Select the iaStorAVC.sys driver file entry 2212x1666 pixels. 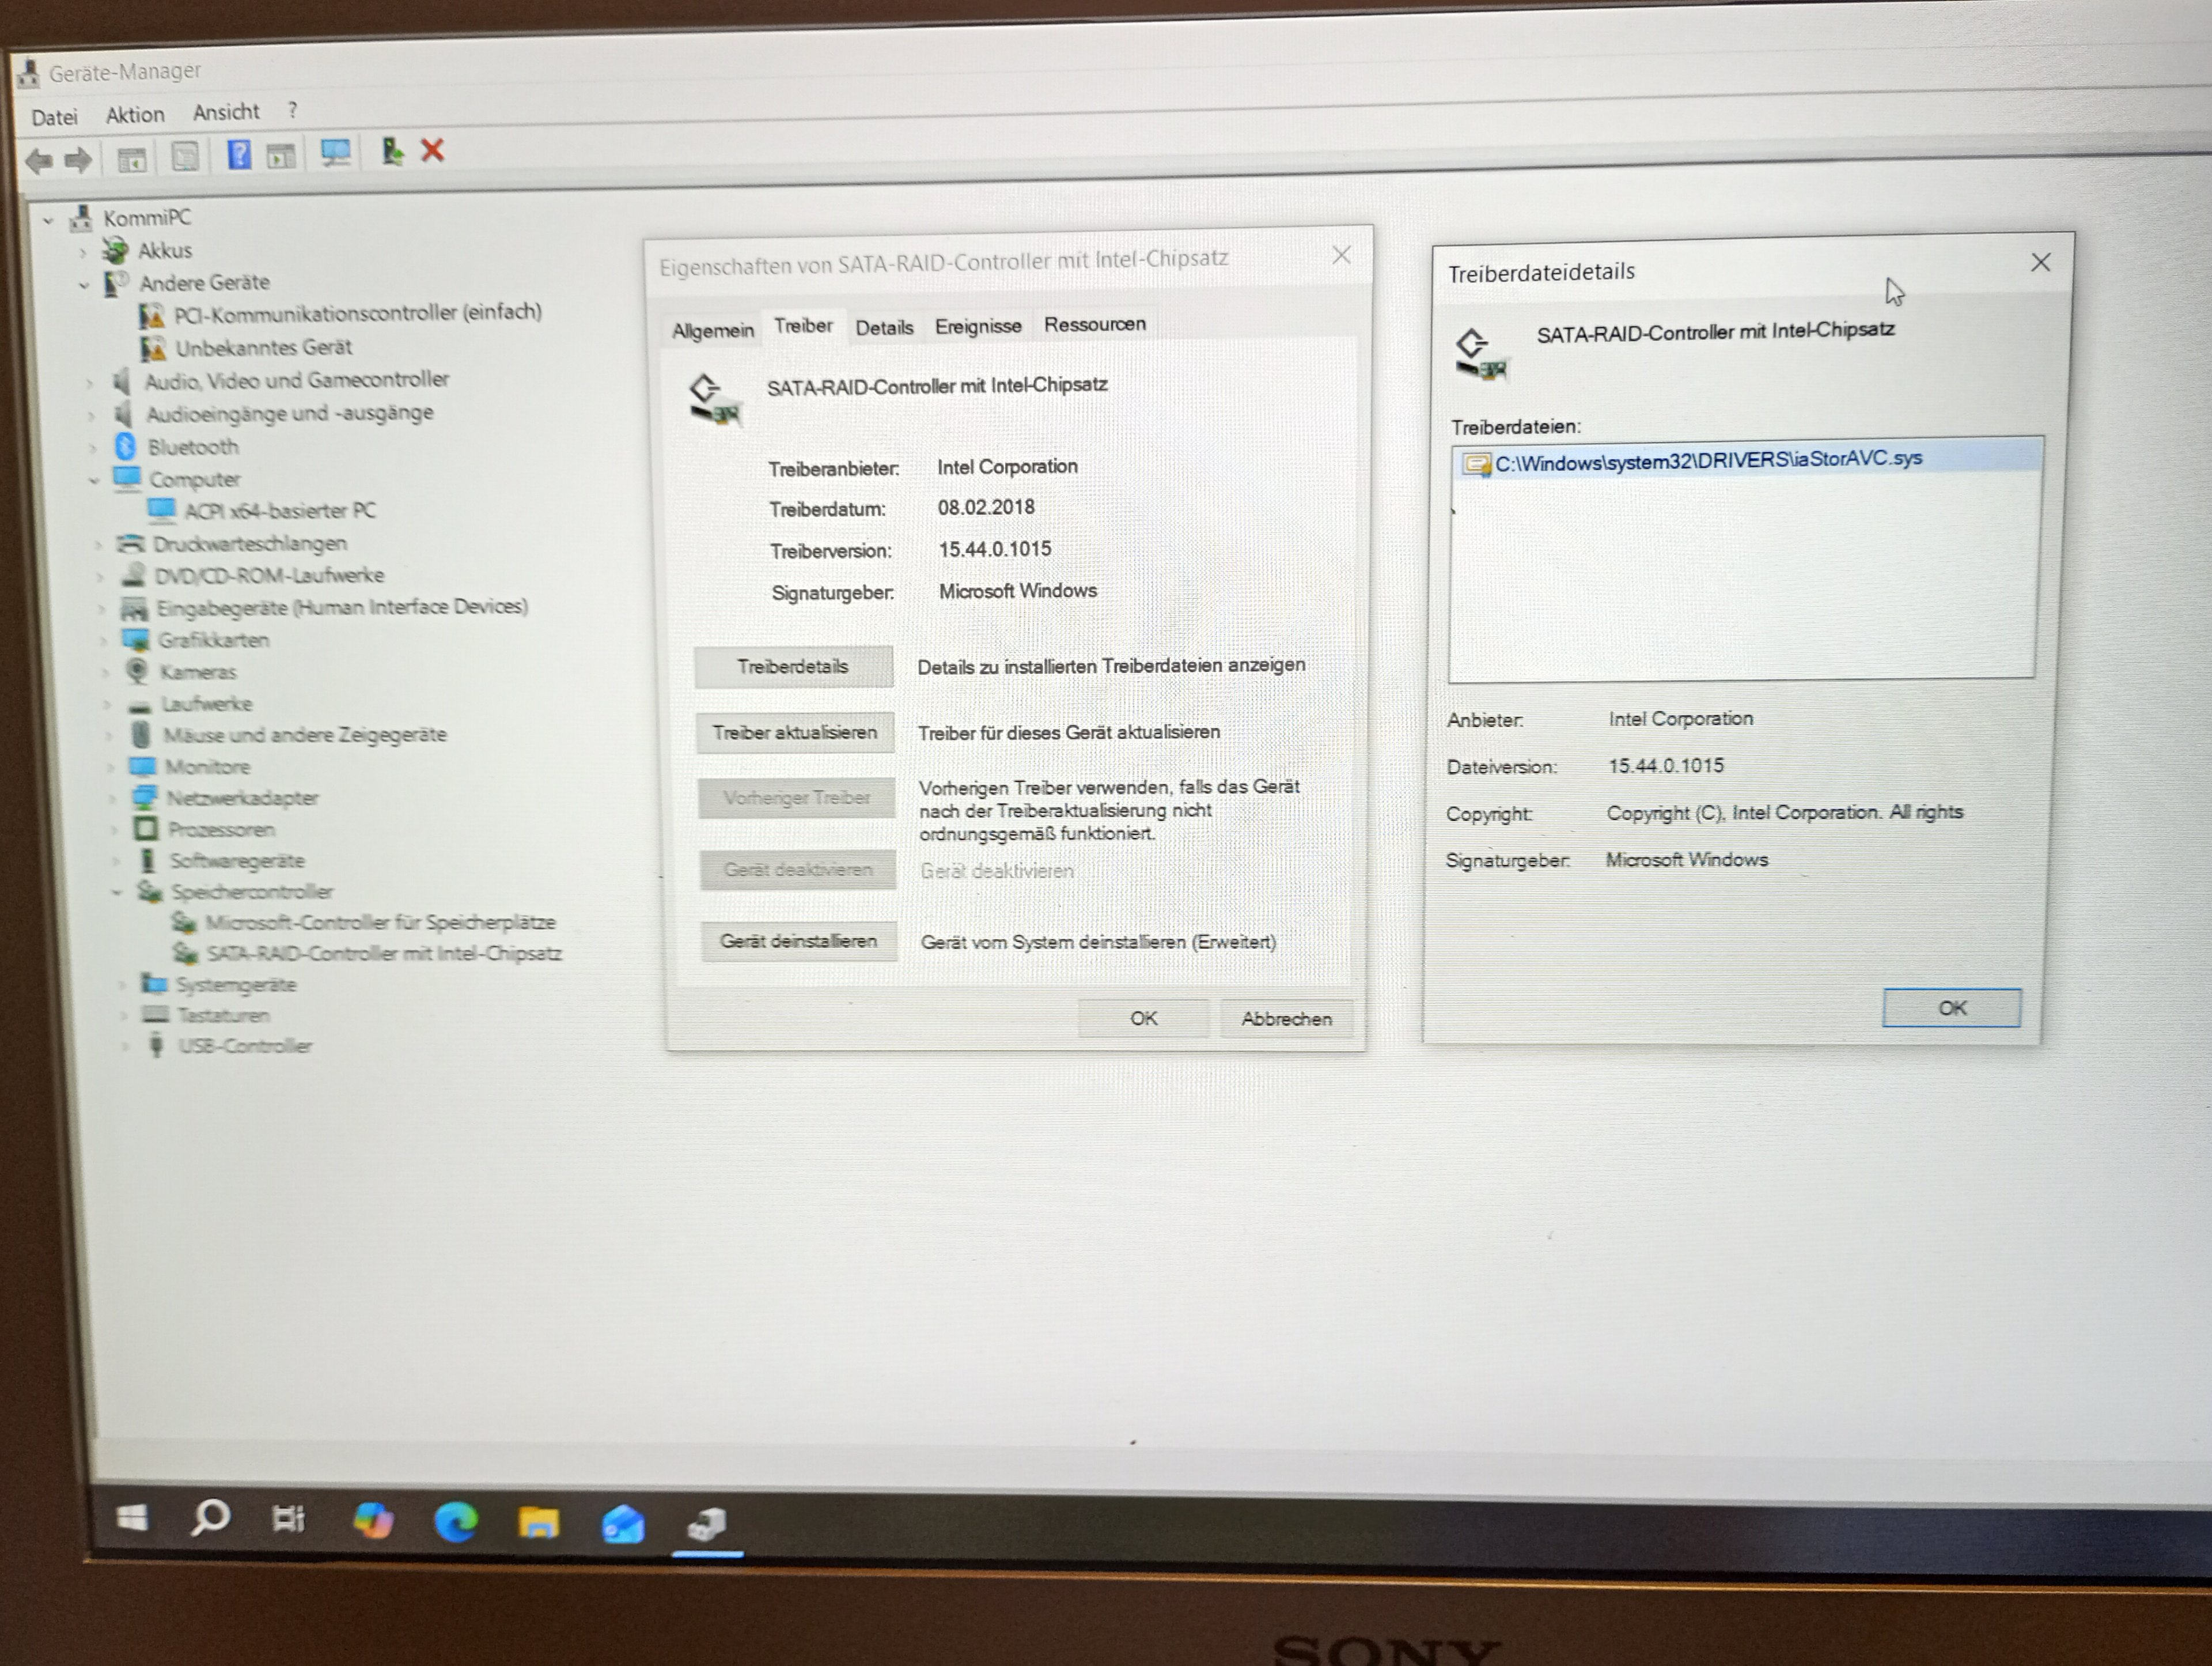(1707, 460)
